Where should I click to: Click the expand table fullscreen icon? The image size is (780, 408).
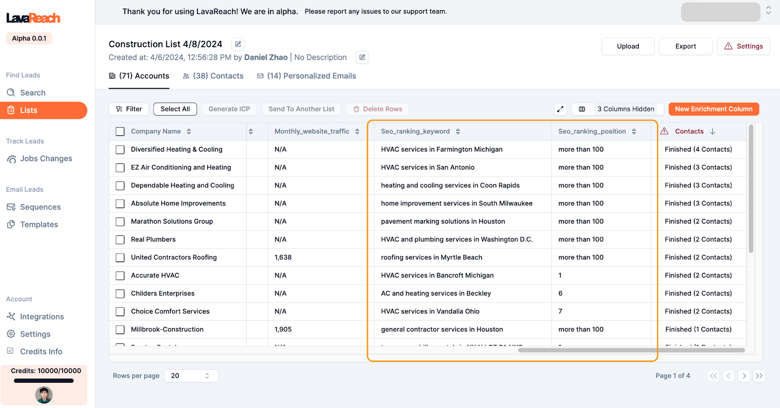(560, 109)
